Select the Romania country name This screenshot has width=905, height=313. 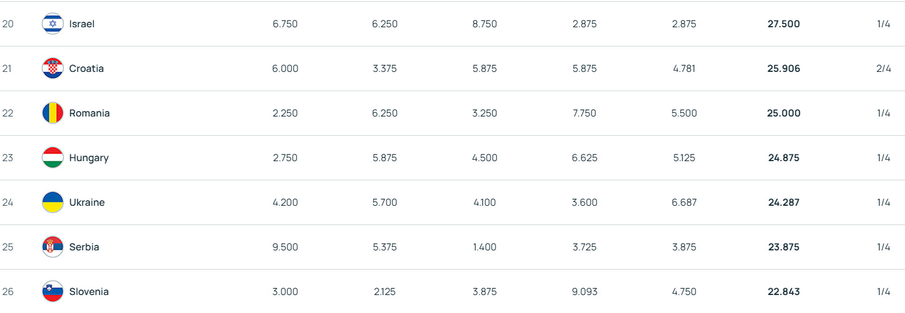(89, 113)
